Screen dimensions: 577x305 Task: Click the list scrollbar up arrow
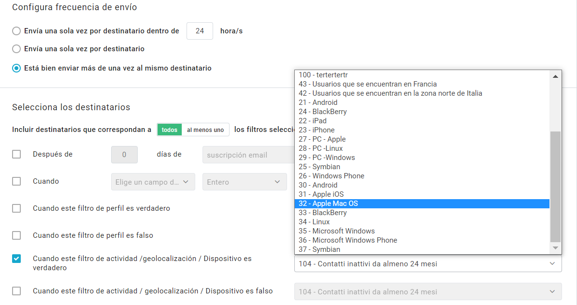(x=555, y=76)
